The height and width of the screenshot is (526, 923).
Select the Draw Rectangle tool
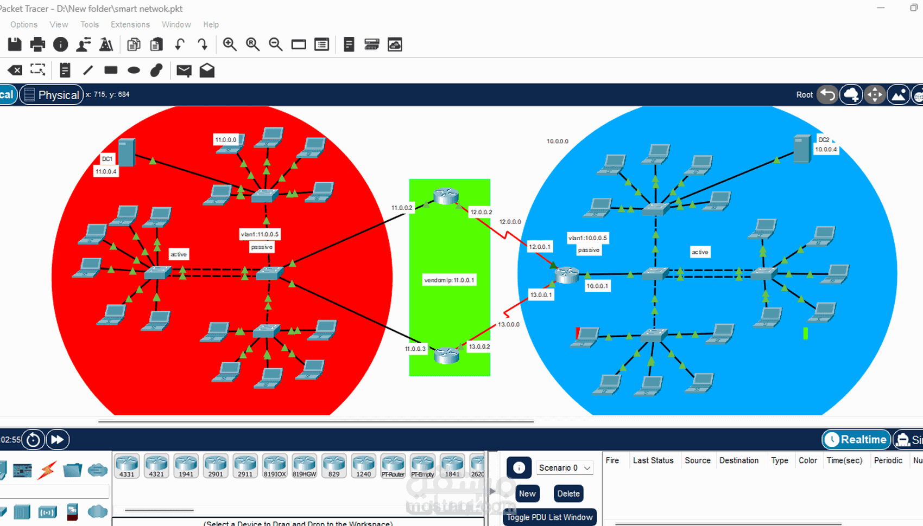(x=111, y=70)
